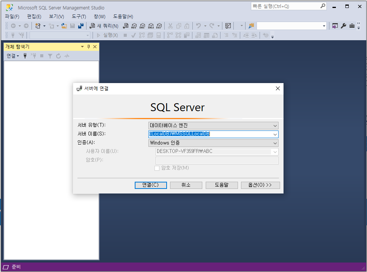Screen dimensions: 367x272
Task: Click the Refresh icon in Object Explorer
Action: click(x=58, y=56)
